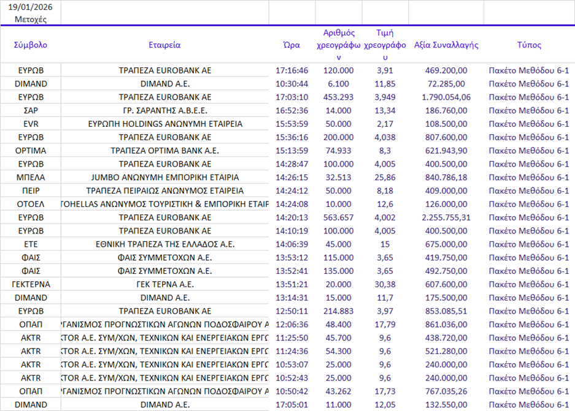Click quantity cell 135.000
Screen dimensions: 575x411
tap(339, 271)
